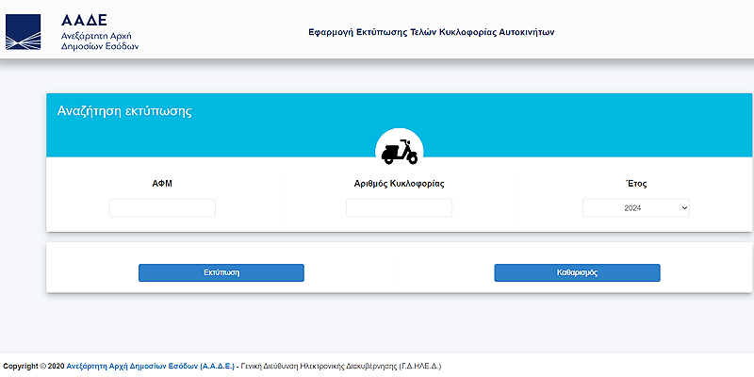The image size is (754, 377).
Task: Click the Ανεξάρτητη Αρχή Δημοσίων Εσόδων text under ΑΑΔΕ
Action: coord(99,41)
